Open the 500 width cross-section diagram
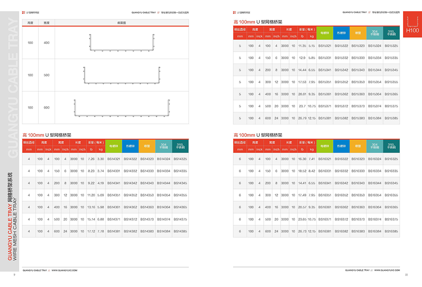Image resolution: width=422 pixels, height=287 pixels. tap(122, 75)
